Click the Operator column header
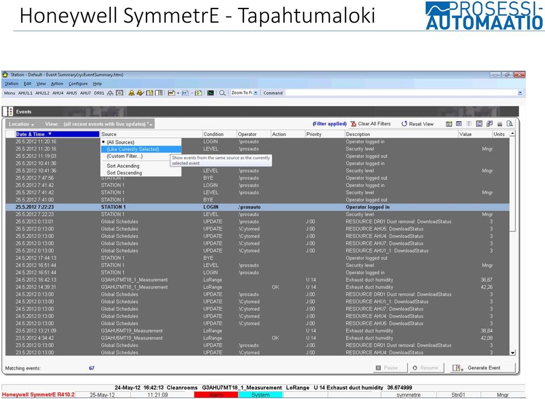Image resolution: width=545 pixels, height=399 pixels. pos(253,134)
